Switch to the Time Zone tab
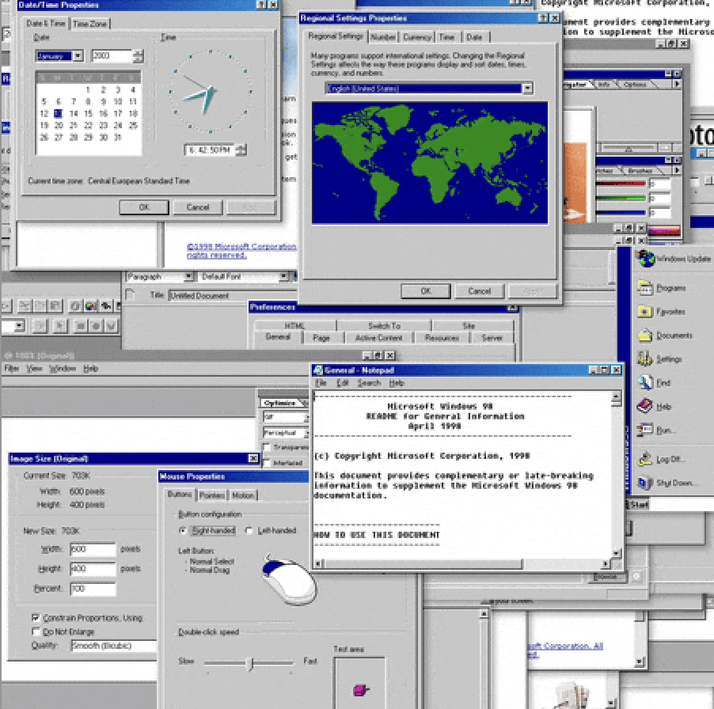This screenshot has height=709, width=714. point(90,24)
